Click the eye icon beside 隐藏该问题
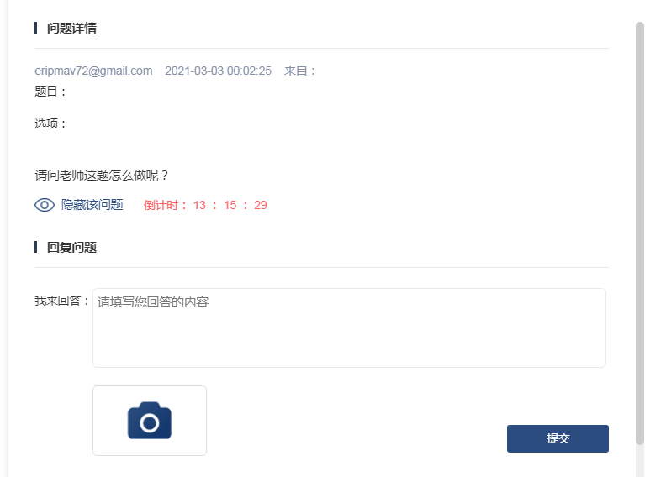Image resolution: width=666 pixels, height=477 pixels. click(45, 205)
